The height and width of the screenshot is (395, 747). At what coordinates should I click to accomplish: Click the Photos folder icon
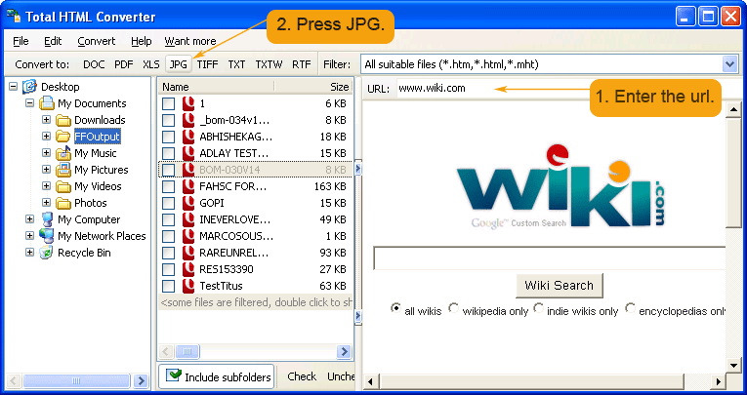(62, 203)
